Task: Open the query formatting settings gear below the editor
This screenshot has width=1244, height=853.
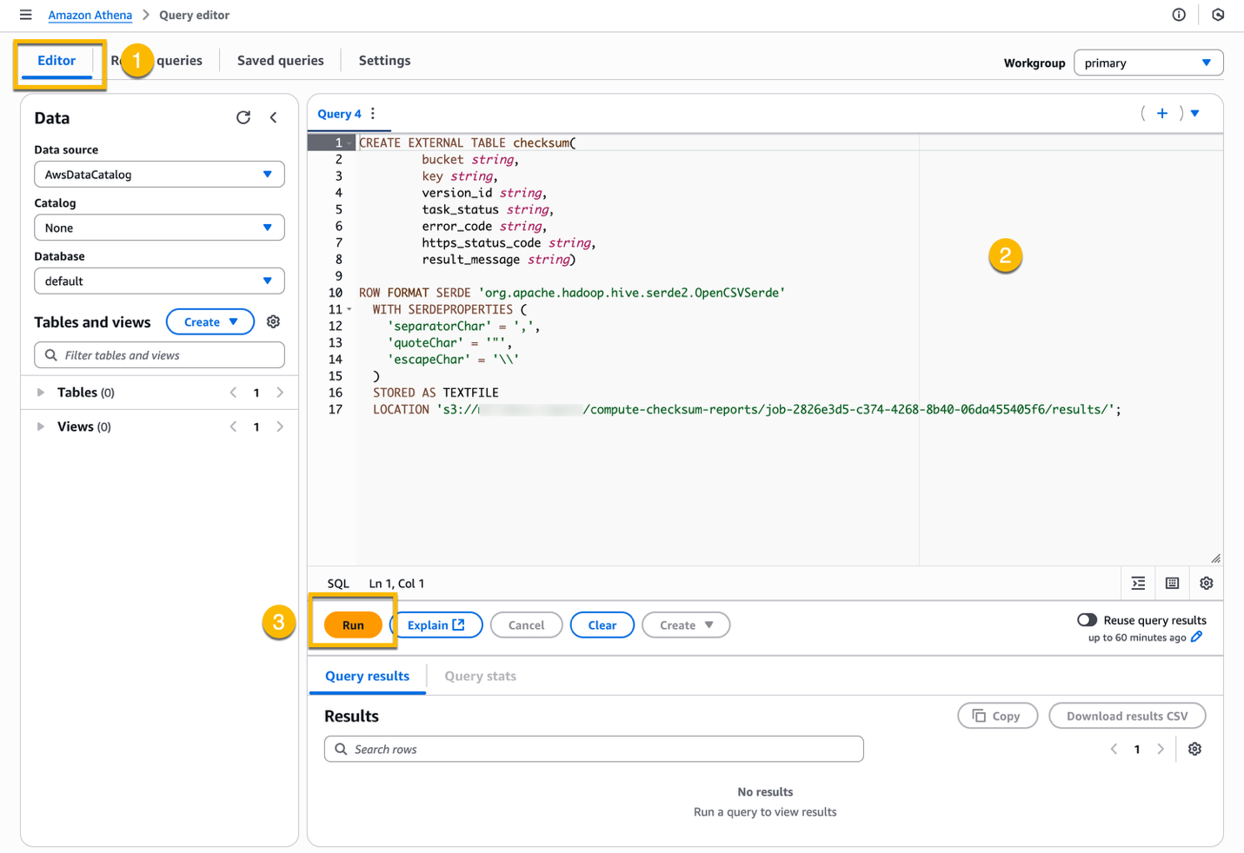Action: click(1206, 583)
